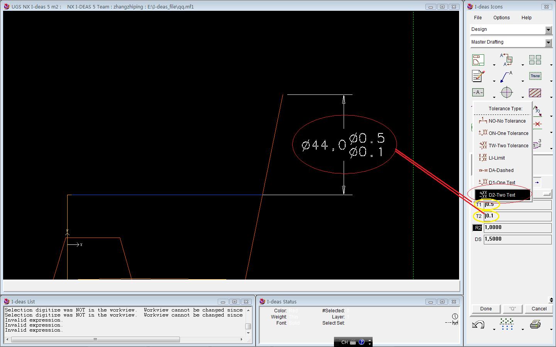
Task: Open the note editing icon with pencil
Action: pyautogui.click(x=478, y=76)
